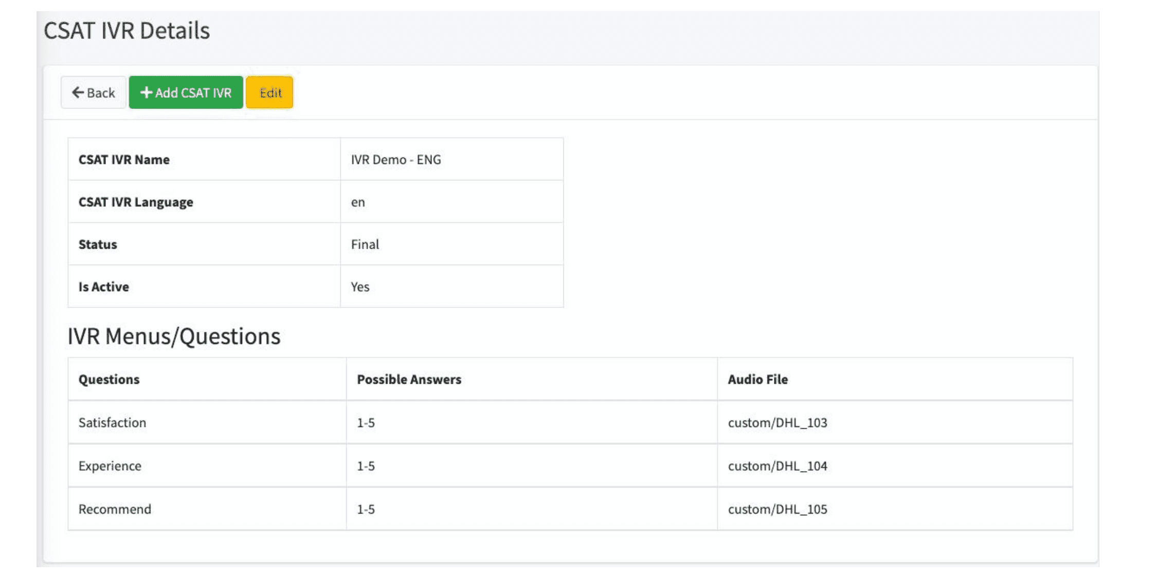
Task: Select the Experience question row
Action: point(110,466)
